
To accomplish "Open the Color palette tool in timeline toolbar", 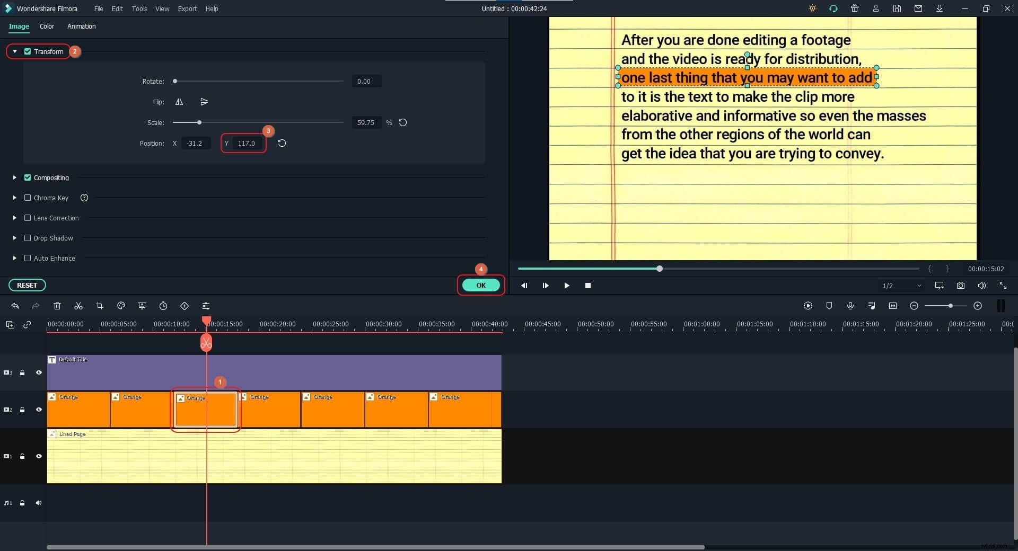I will pyautogui.click(x=121, y=306).
